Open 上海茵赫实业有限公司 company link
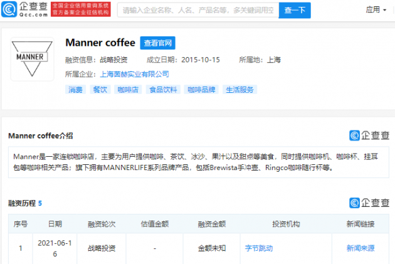This screenshot has height=264, width=395. pyautogui.click(x=134, y=74)
